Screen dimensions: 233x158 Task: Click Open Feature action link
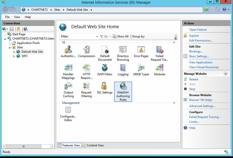[x=198, y=30]
